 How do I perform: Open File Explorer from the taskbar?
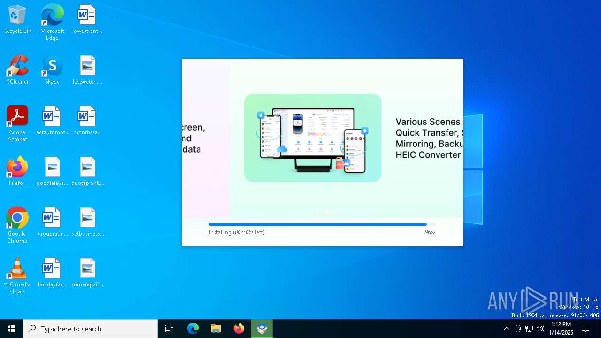216,329
